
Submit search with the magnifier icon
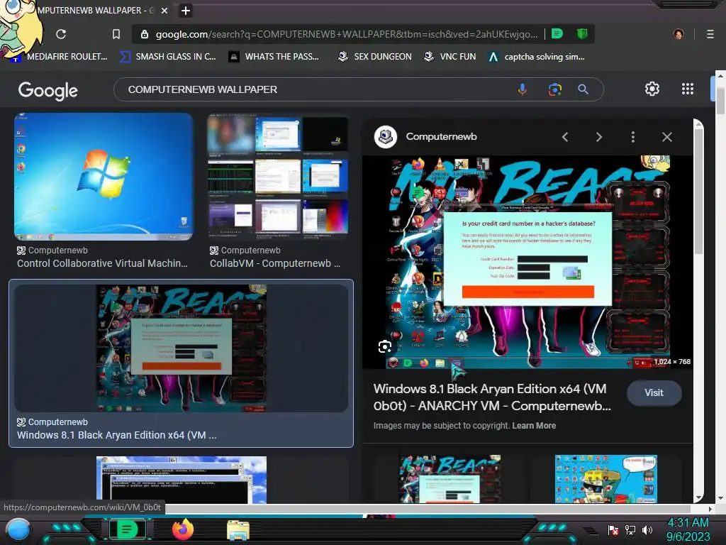tap(583, 89)
